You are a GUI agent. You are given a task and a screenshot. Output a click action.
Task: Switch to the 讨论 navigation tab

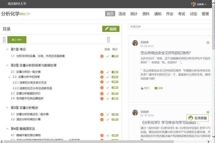(x=193, y=14)
